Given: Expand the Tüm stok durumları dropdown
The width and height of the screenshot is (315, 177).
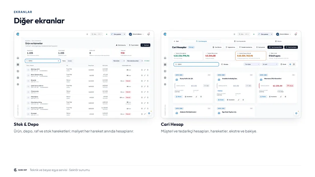Looking at the screenshot, I should click(x=135, y=61).
